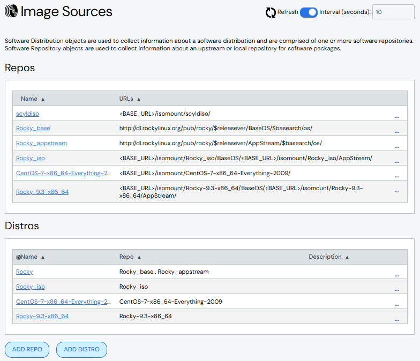The image size is (420, 361).
Task: Click 'Rocky_base . Rocky_appstream' repo cell
Action: coord(164,272)
